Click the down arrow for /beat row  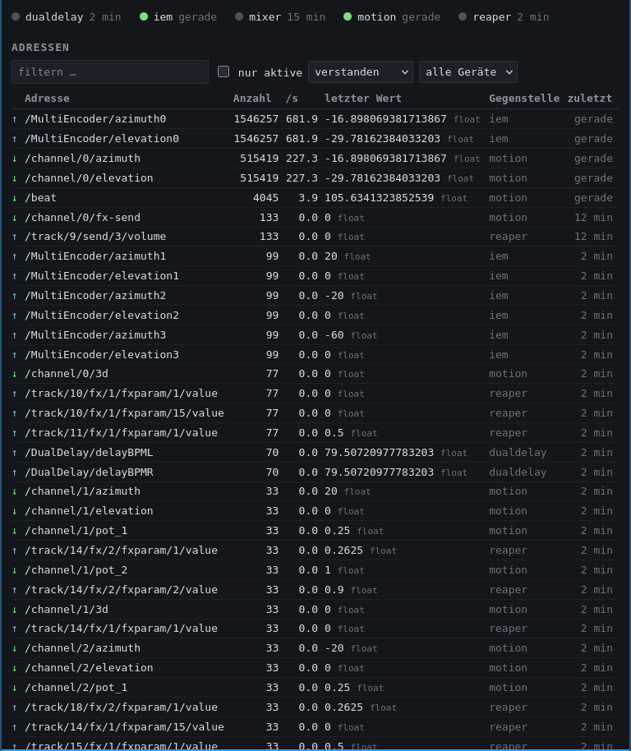pos(15,198)
